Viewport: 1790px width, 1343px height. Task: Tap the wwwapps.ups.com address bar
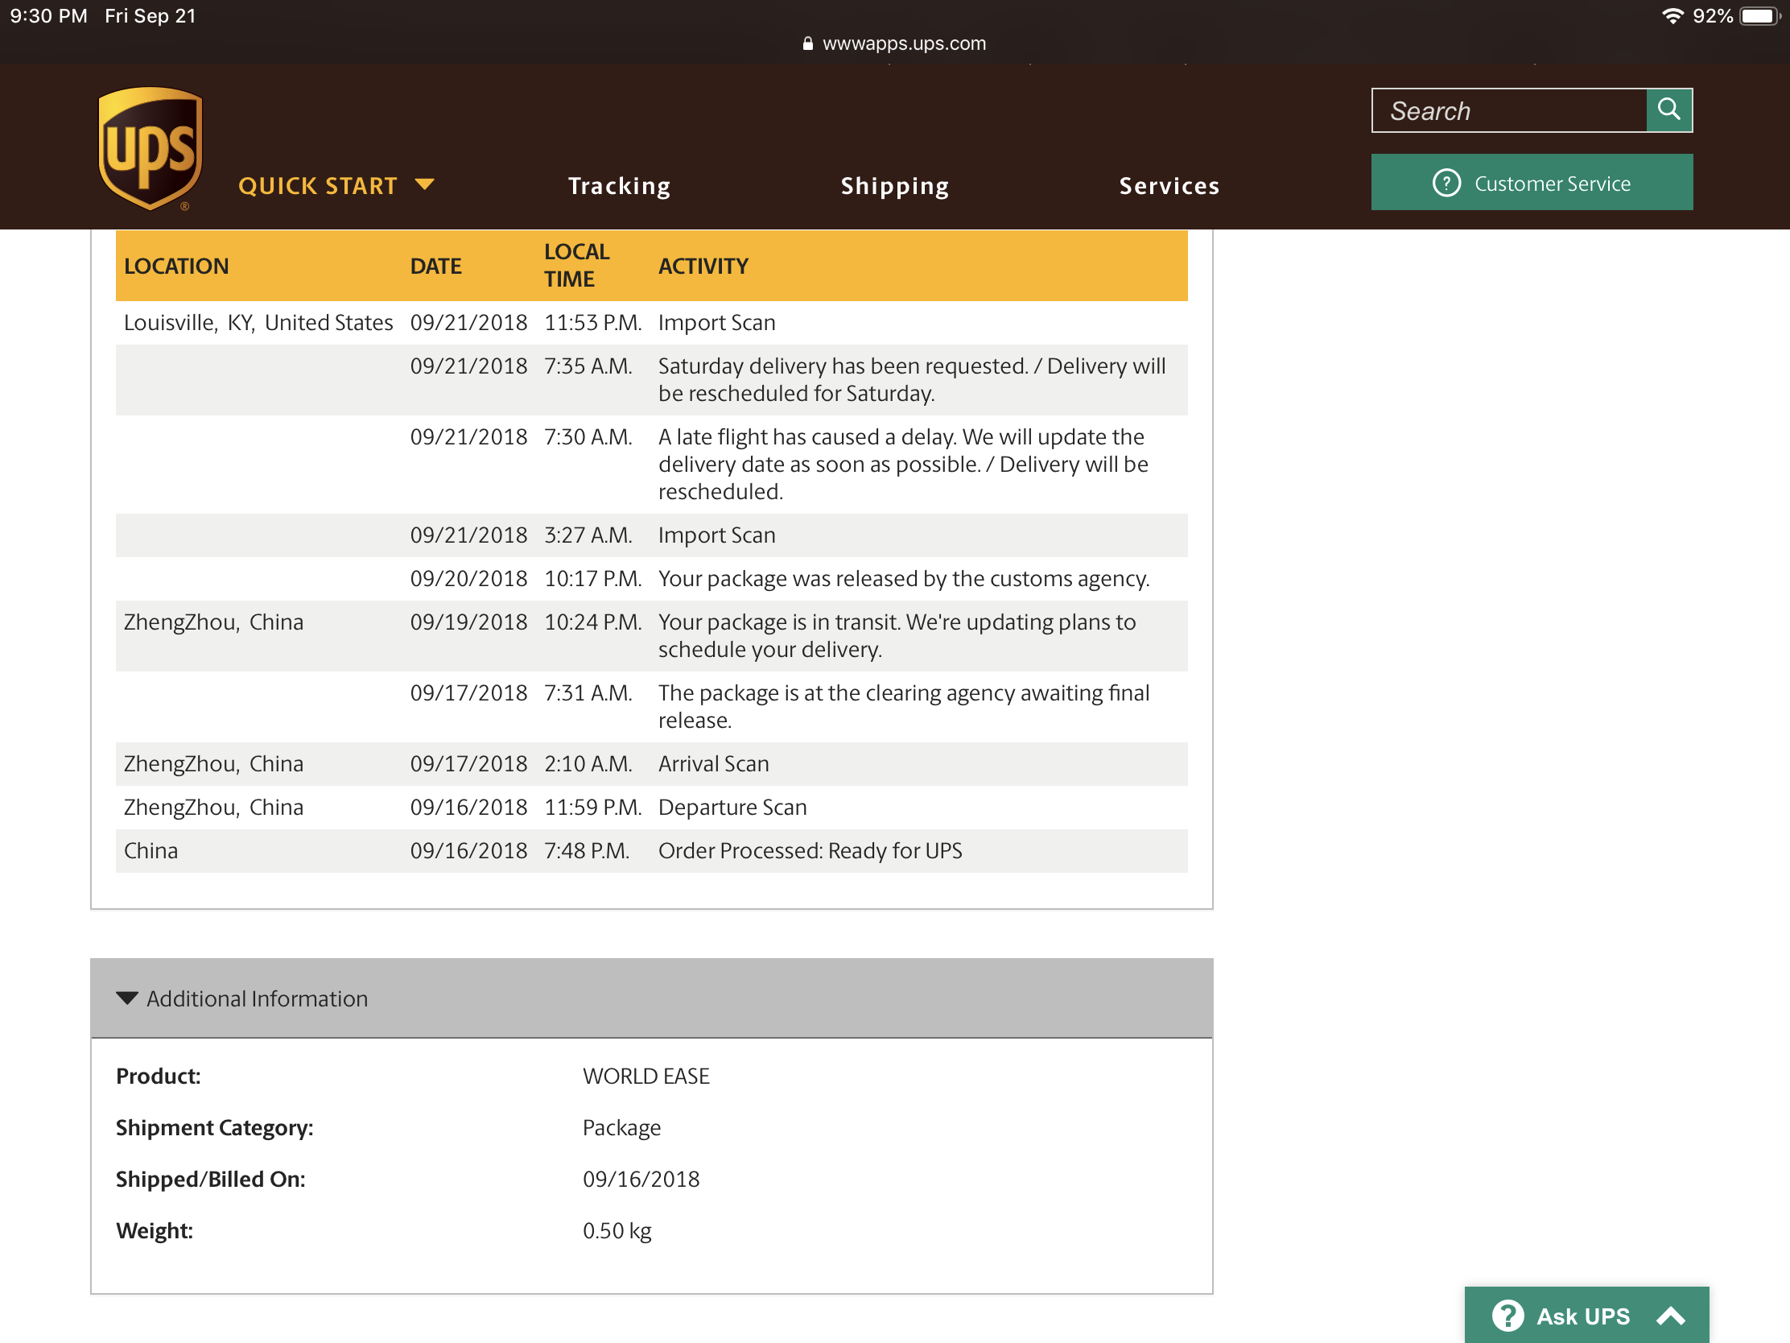[x=903, y=43]
